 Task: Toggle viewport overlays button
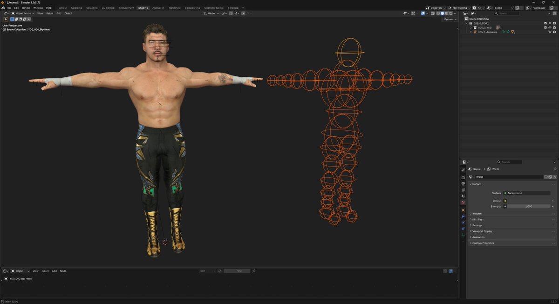pyautogui.click(x=423, y=14)
